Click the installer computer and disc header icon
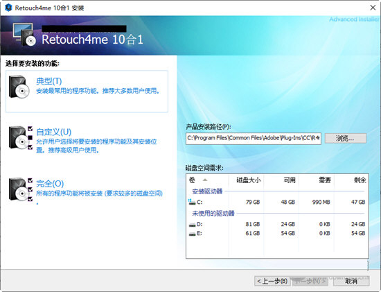Screen dimensions: 381x292 [24, 34]
